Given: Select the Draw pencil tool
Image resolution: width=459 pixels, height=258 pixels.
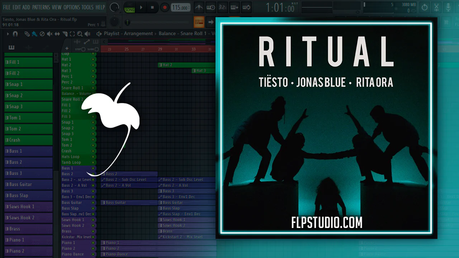Looking at the screenshot, I should [27, 34].
